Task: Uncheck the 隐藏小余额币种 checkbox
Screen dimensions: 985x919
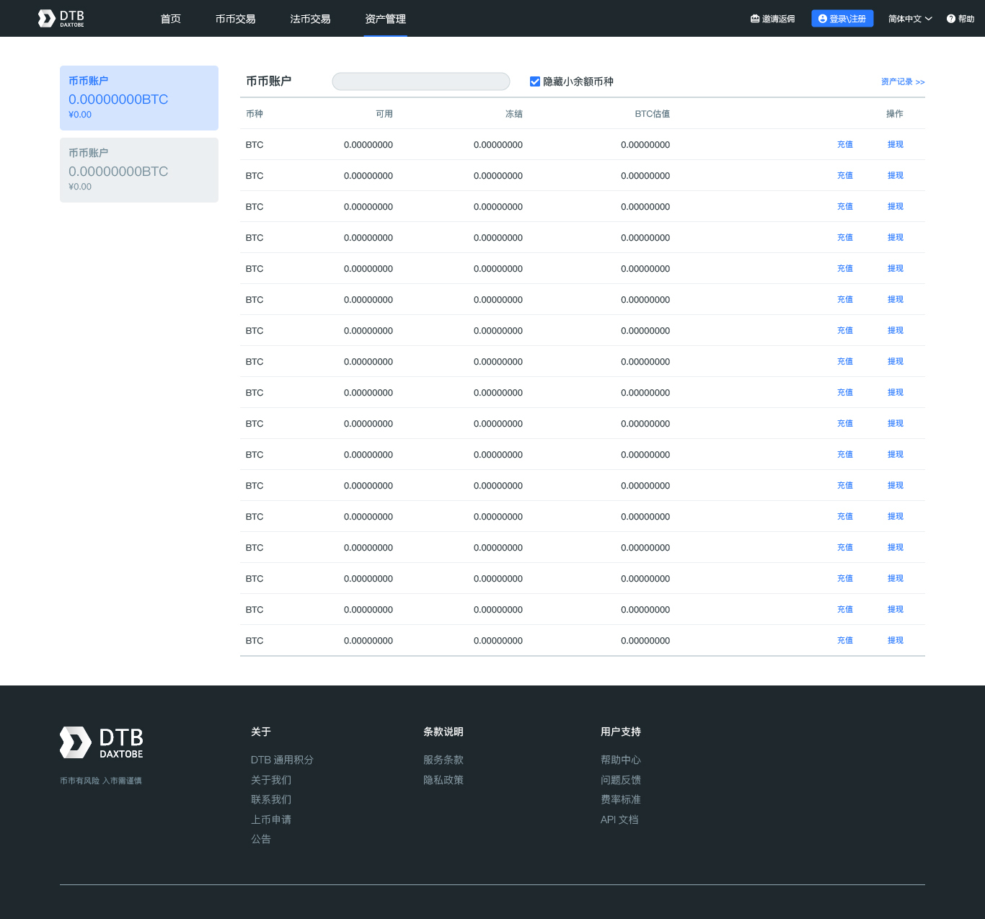Action: coord(535,81)
